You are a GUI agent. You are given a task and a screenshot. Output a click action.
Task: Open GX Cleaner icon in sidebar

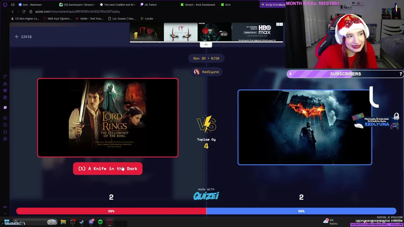tap(5, 84)
